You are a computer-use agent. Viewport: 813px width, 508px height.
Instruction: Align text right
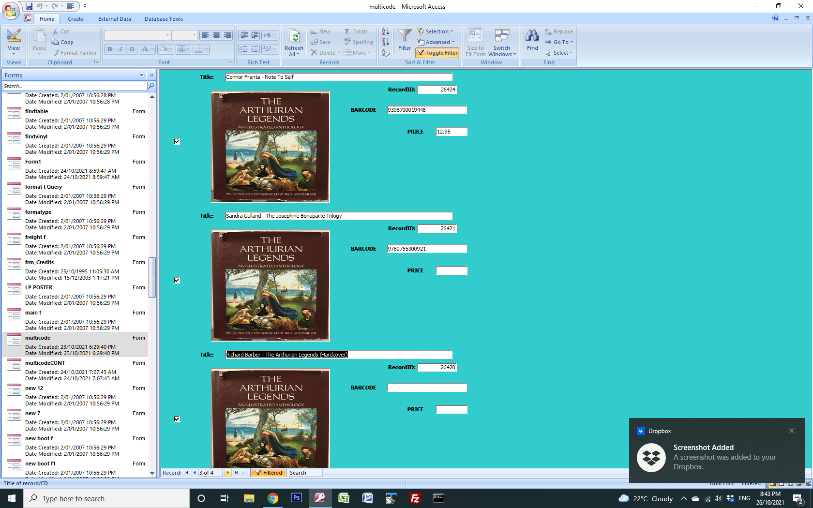227,35
